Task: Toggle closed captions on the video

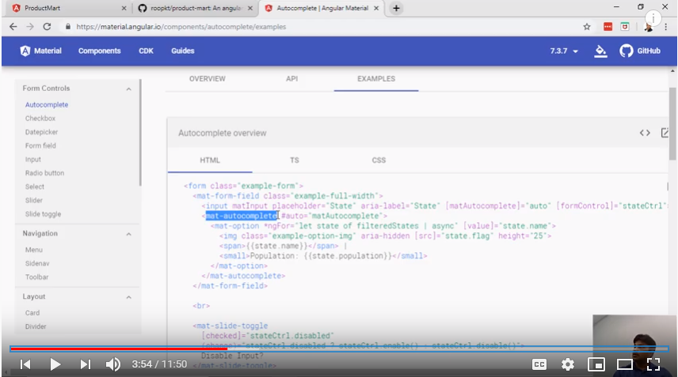Action: [539, 364]
